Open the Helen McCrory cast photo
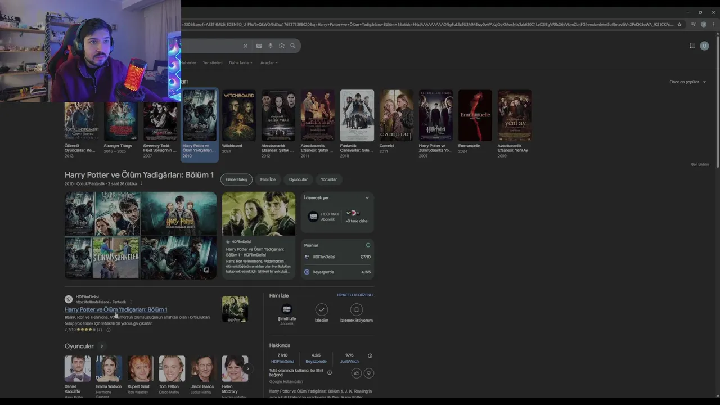 (x=235, y=368)
